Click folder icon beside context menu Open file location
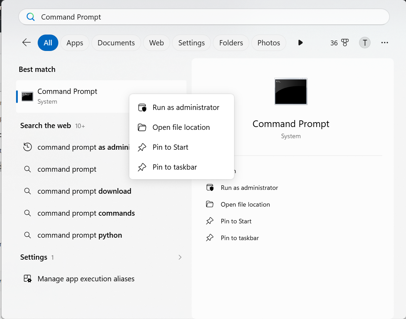The image size is (406, 319). (142, 127)
